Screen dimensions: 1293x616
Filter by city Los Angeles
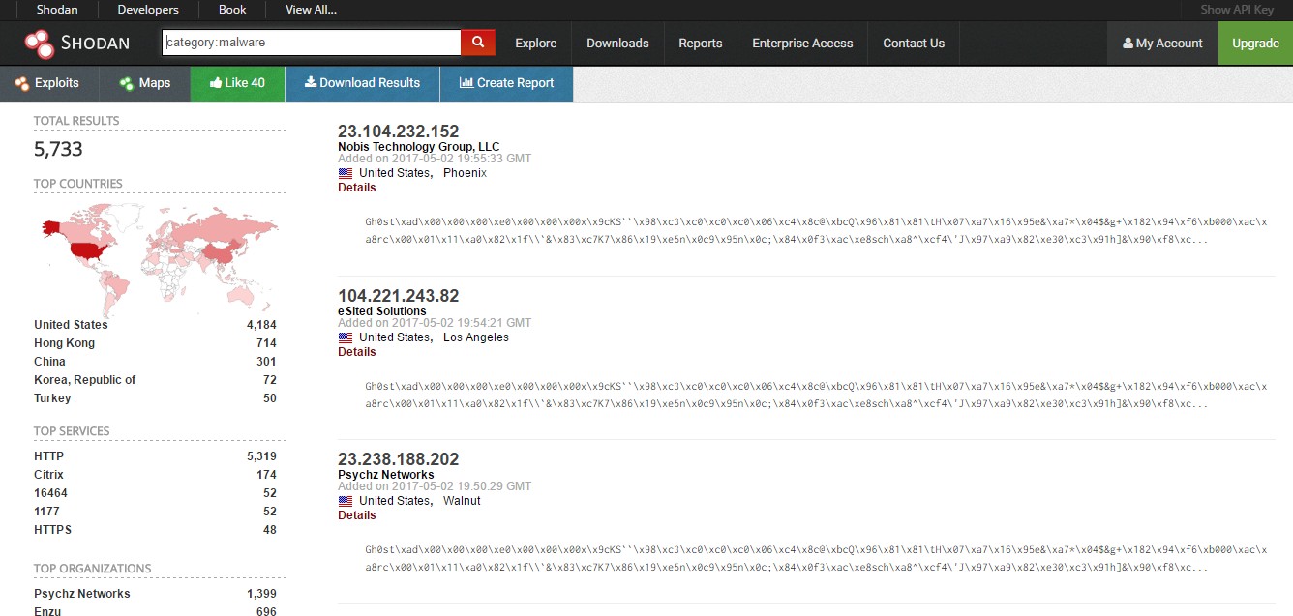tap(476, 337)
